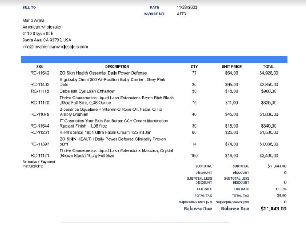Click quantity 14 for RC-11397

point(194,144)
